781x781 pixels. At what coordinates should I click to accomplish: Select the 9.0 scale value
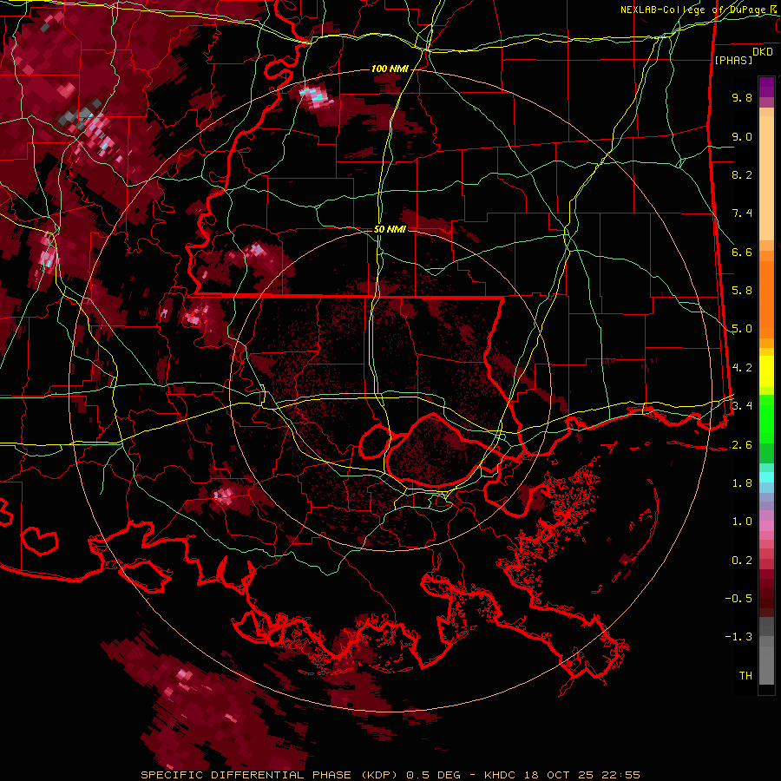(x=742, y=136)
